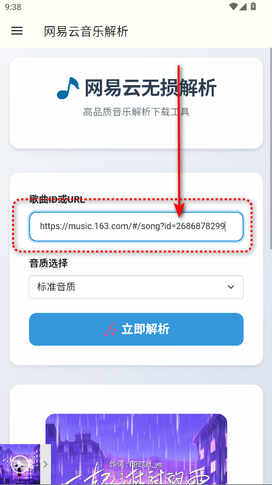Tap the 音质选择 label
272x485 pixels.
tap(49, 263)
